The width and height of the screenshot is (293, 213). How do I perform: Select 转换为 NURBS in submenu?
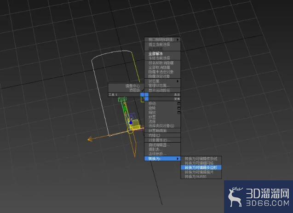pos(201,177)
